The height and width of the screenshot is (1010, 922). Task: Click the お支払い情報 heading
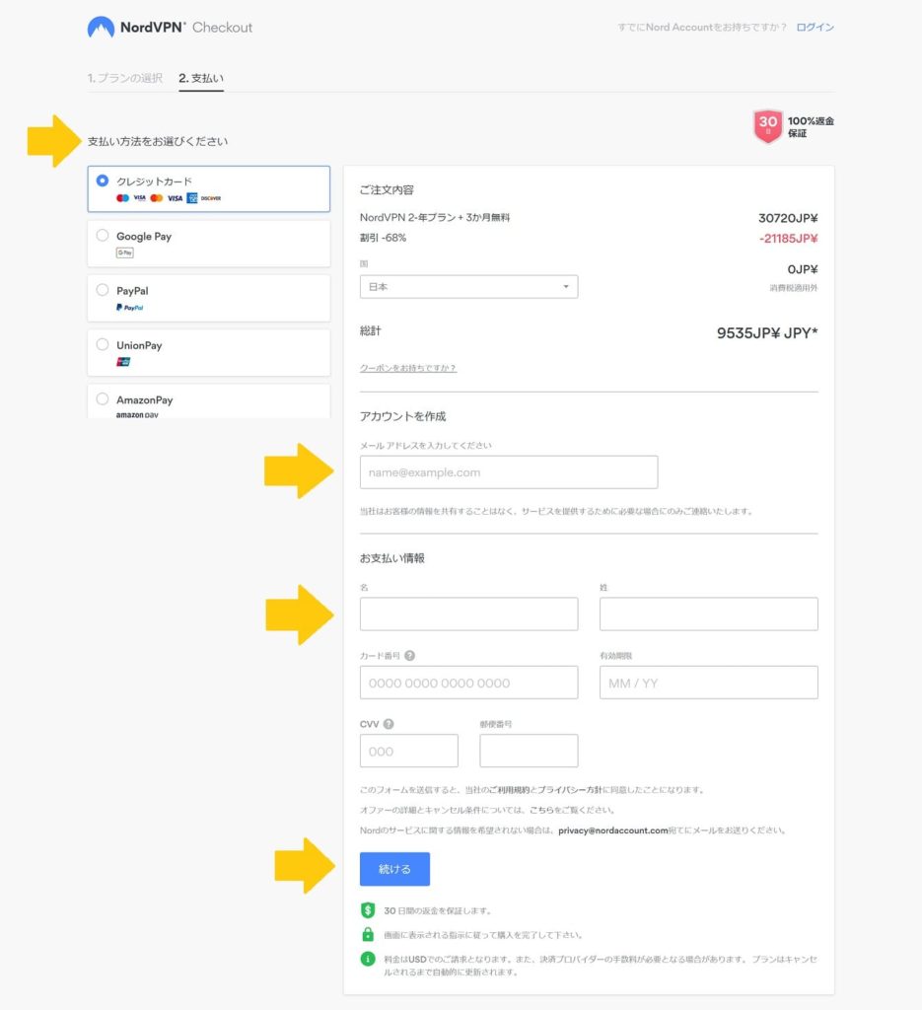coord(392,558)
